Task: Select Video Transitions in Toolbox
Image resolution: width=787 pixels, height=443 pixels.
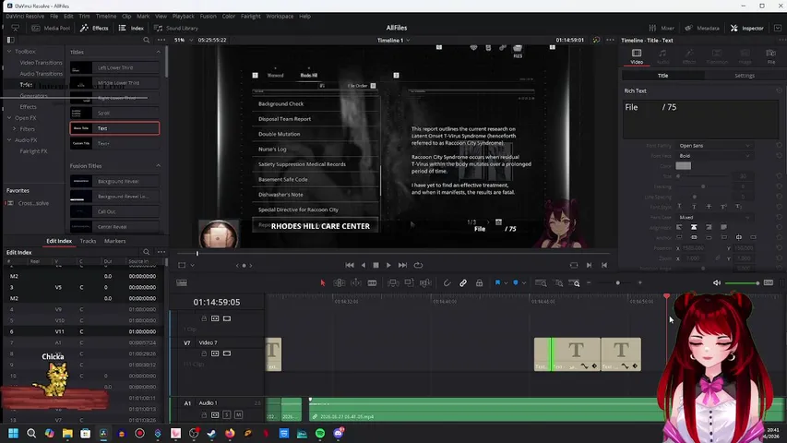Action: pyautogui.click(x=42, y=63)
